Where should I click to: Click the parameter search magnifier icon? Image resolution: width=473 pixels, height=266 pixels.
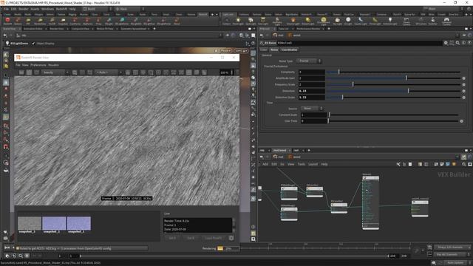click(457, 43)
